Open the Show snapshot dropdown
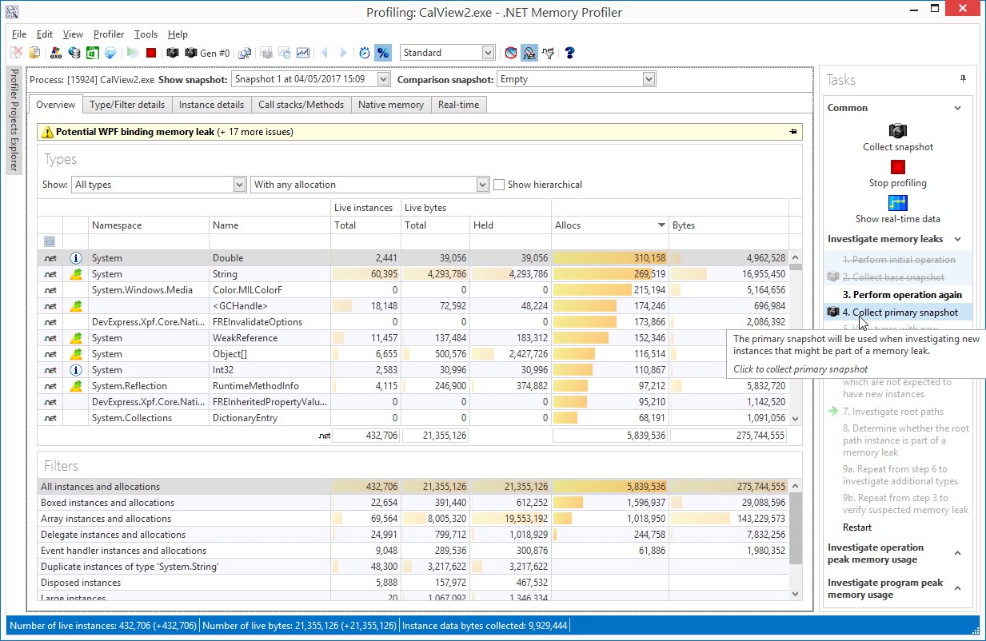 click(x=383, y=79)
